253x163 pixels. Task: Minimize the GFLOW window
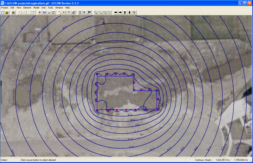click(241, 3)
